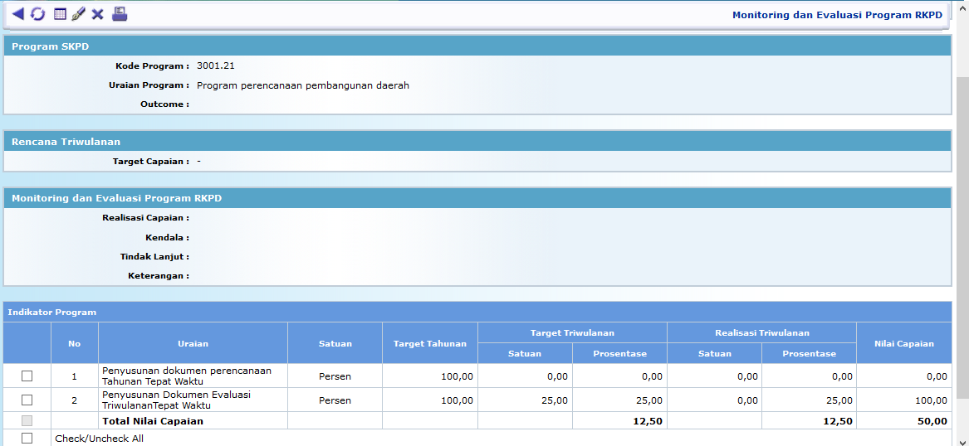
Task: Click the Rencana Triwulanan section header
Action: (x=66, y=142)
